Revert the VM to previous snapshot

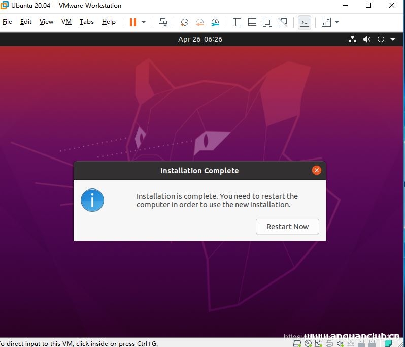pyautogui.click(x=200, y=22)
